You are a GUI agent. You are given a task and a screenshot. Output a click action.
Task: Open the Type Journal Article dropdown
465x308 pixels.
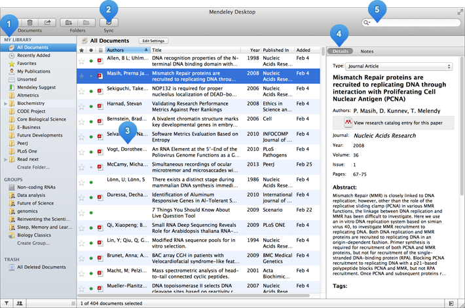coord(399,66)
